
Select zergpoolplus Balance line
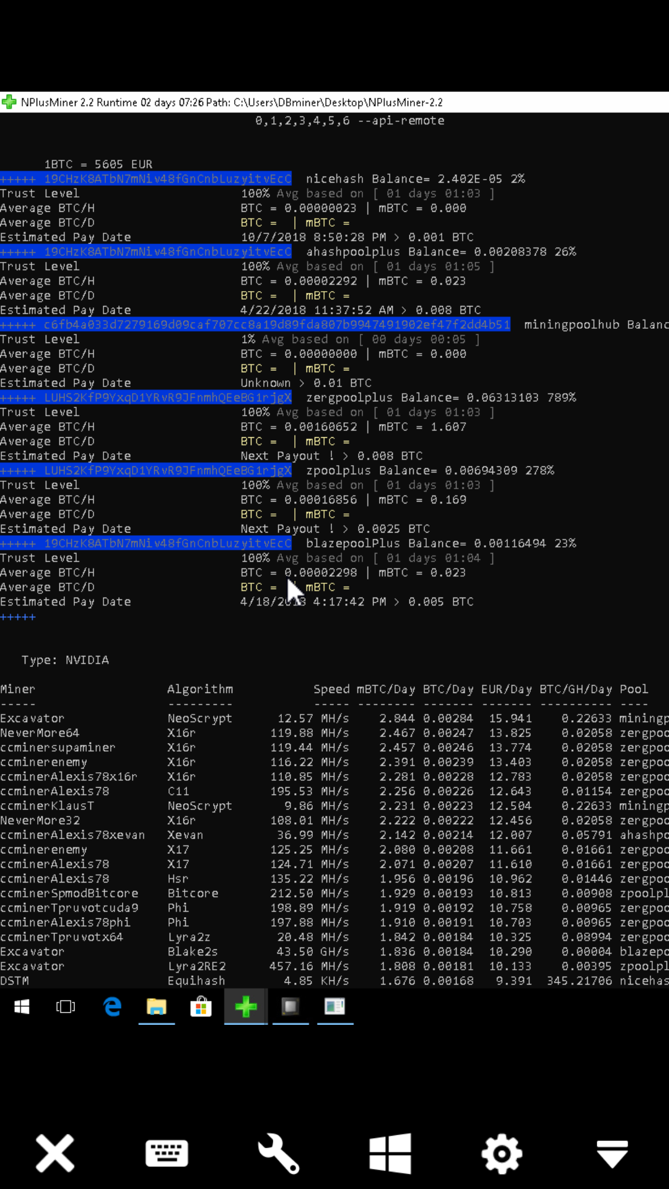[x=441, y=398]
